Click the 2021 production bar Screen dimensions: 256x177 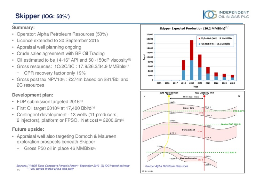coord(208,73)
